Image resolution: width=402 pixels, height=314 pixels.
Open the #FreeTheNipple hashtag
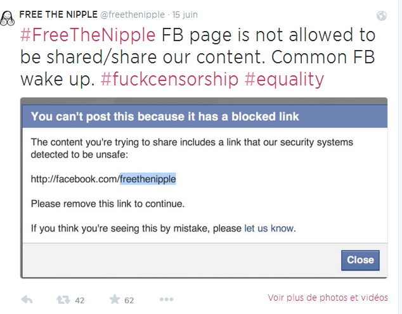click(88, 35)
